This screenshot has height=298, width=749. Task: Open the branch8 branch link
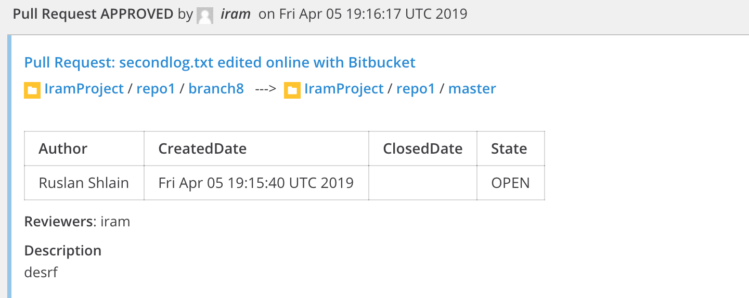click(216, 89)
